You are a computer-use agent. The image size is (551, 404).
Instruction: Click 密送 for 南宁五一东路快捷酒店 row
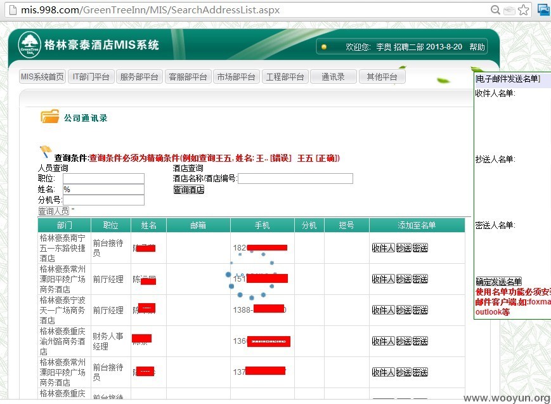point(420,248)
